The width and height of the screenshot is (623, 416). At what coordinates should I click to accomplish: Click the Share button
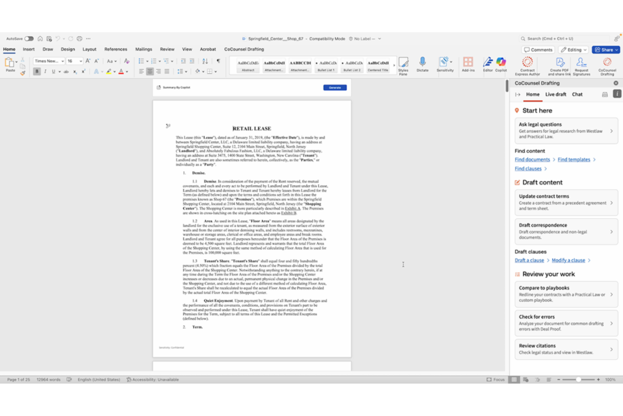pyautogui.click(x=606, y=50)
